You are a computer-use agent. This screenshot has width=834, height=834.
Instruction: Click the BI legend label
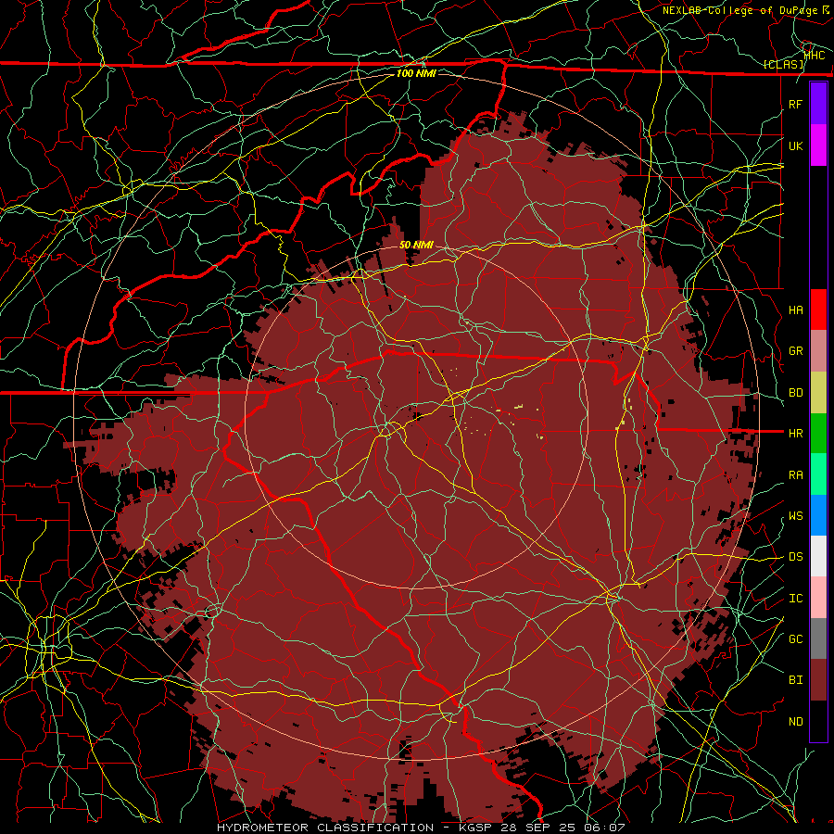(x=795, y=680)
